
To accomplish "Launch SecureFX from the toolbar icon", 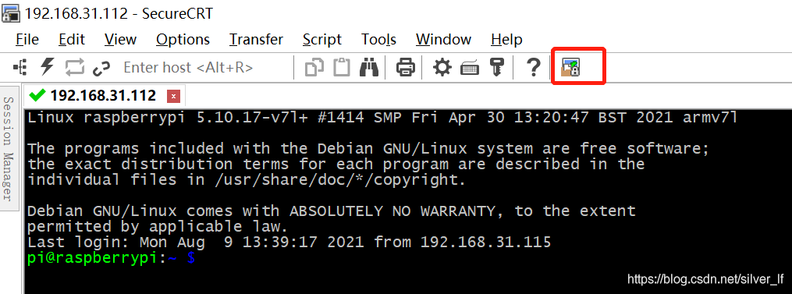I will pyautogui.click(x=570, y=67).
